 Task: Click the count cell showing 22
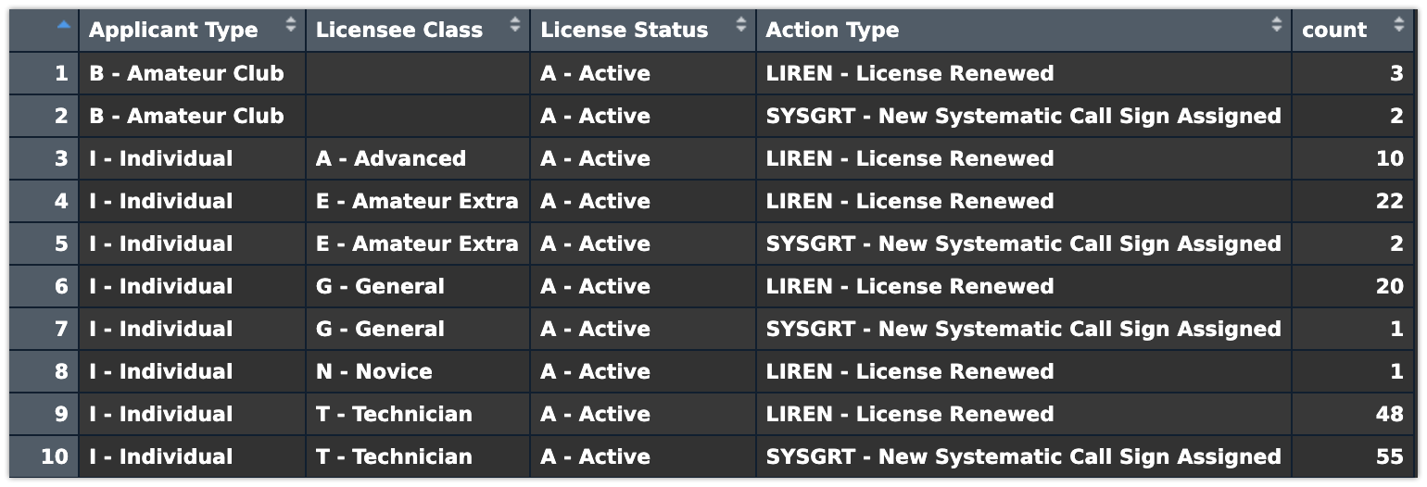tap(1389, 201)
